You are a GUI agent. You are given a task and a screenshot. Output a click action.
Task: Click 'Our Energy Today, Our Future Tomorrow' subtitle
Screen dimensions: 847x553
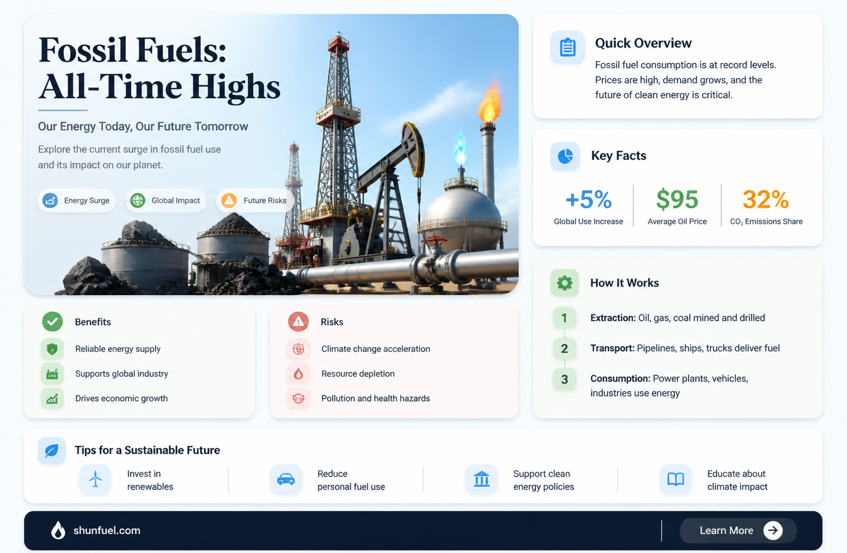[143, 127]
